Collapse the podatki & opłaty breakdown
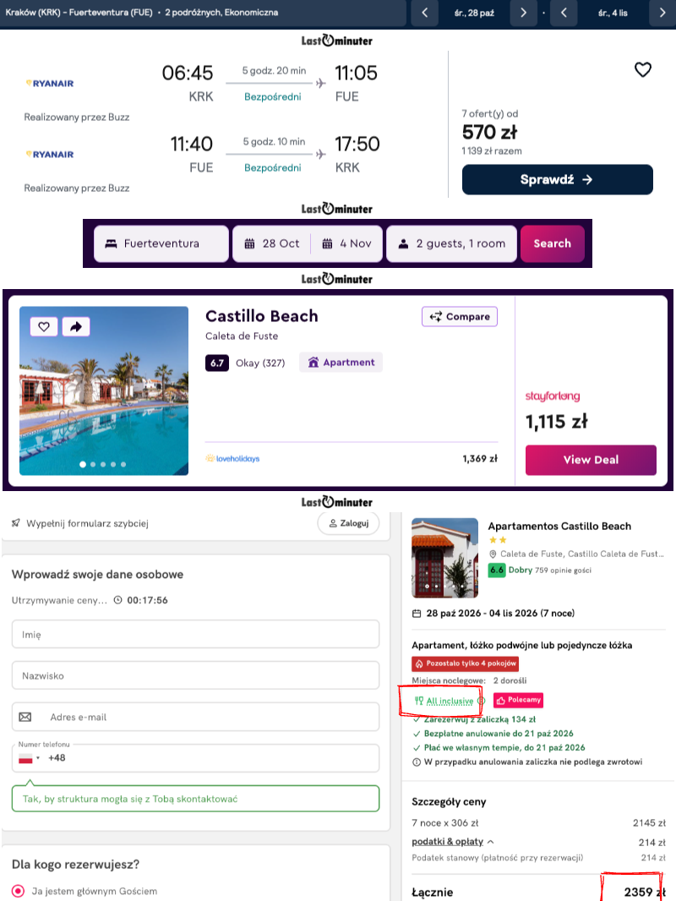The width and height of the screenshot is (676, 901). click(x=453, y=841)
